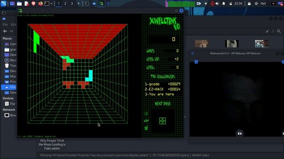The image size is (284, 159).
Task: Click the lock screen padlock icon
Action: (x=249, y=4)
